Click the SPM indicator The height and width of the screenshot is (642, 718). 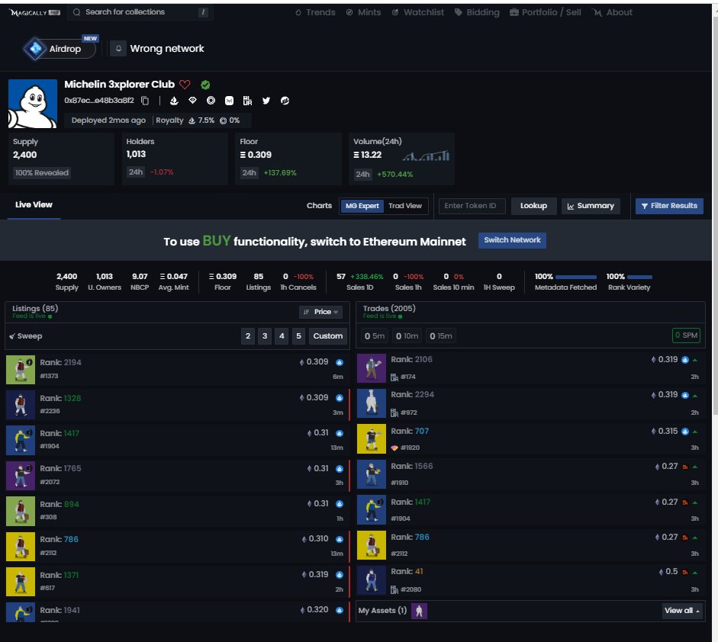(686, 335)
